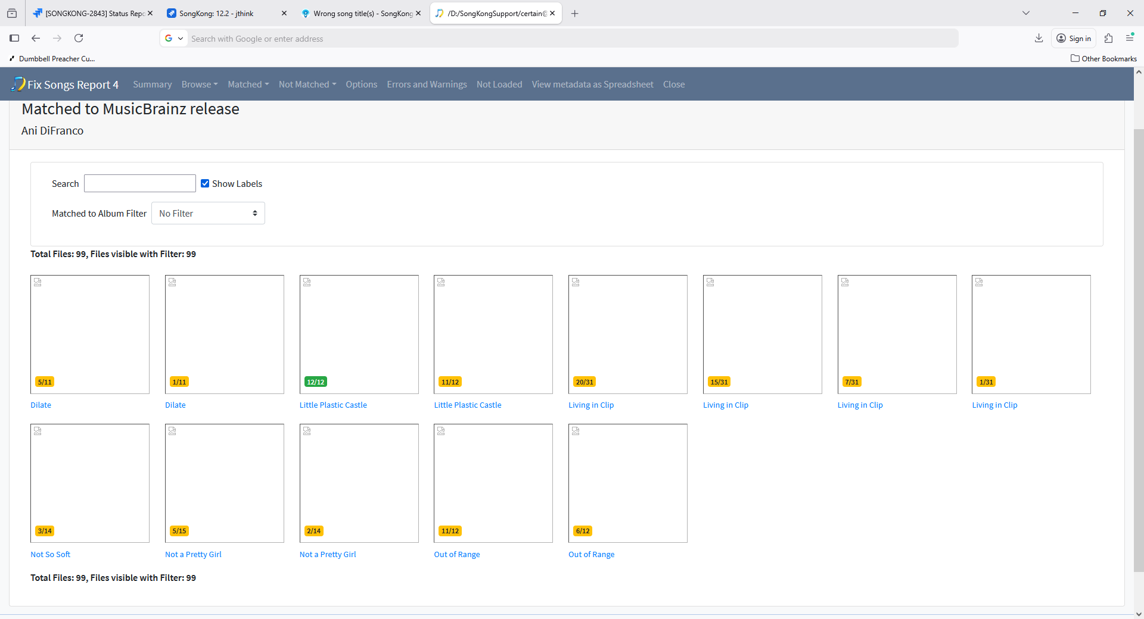The width and height of the screenshot is (1144, 619).
Task: Expand the Browse menu
Action: [199, 85]
